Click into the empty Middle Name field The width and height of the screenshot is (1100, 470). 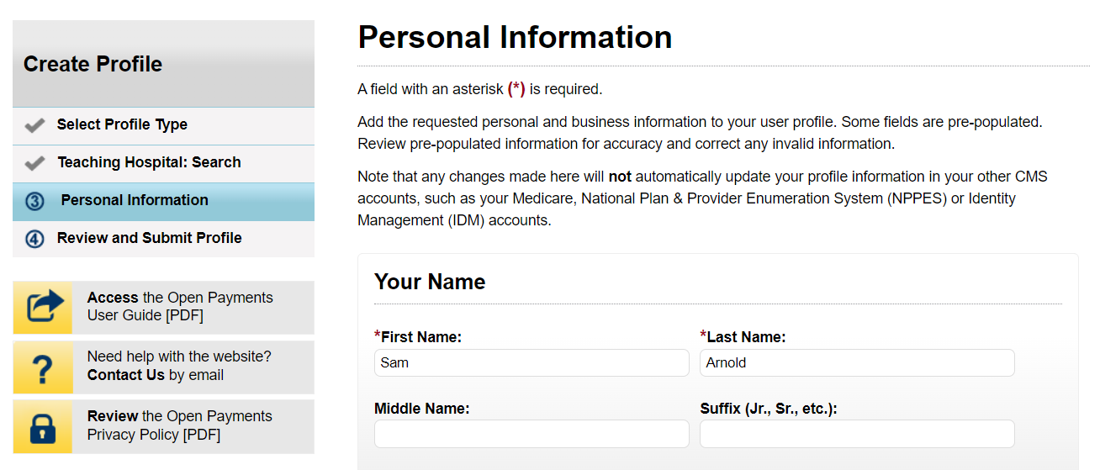pos(531,434)
